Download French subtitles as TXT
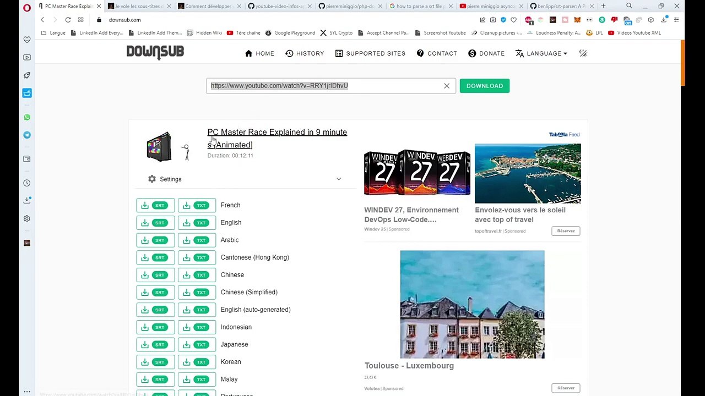This screenshot has height=396, width=705. 197,205
